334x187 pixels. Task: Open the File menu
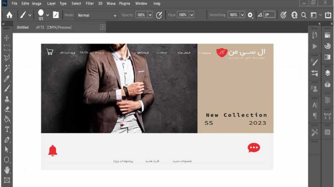point(14,4)
